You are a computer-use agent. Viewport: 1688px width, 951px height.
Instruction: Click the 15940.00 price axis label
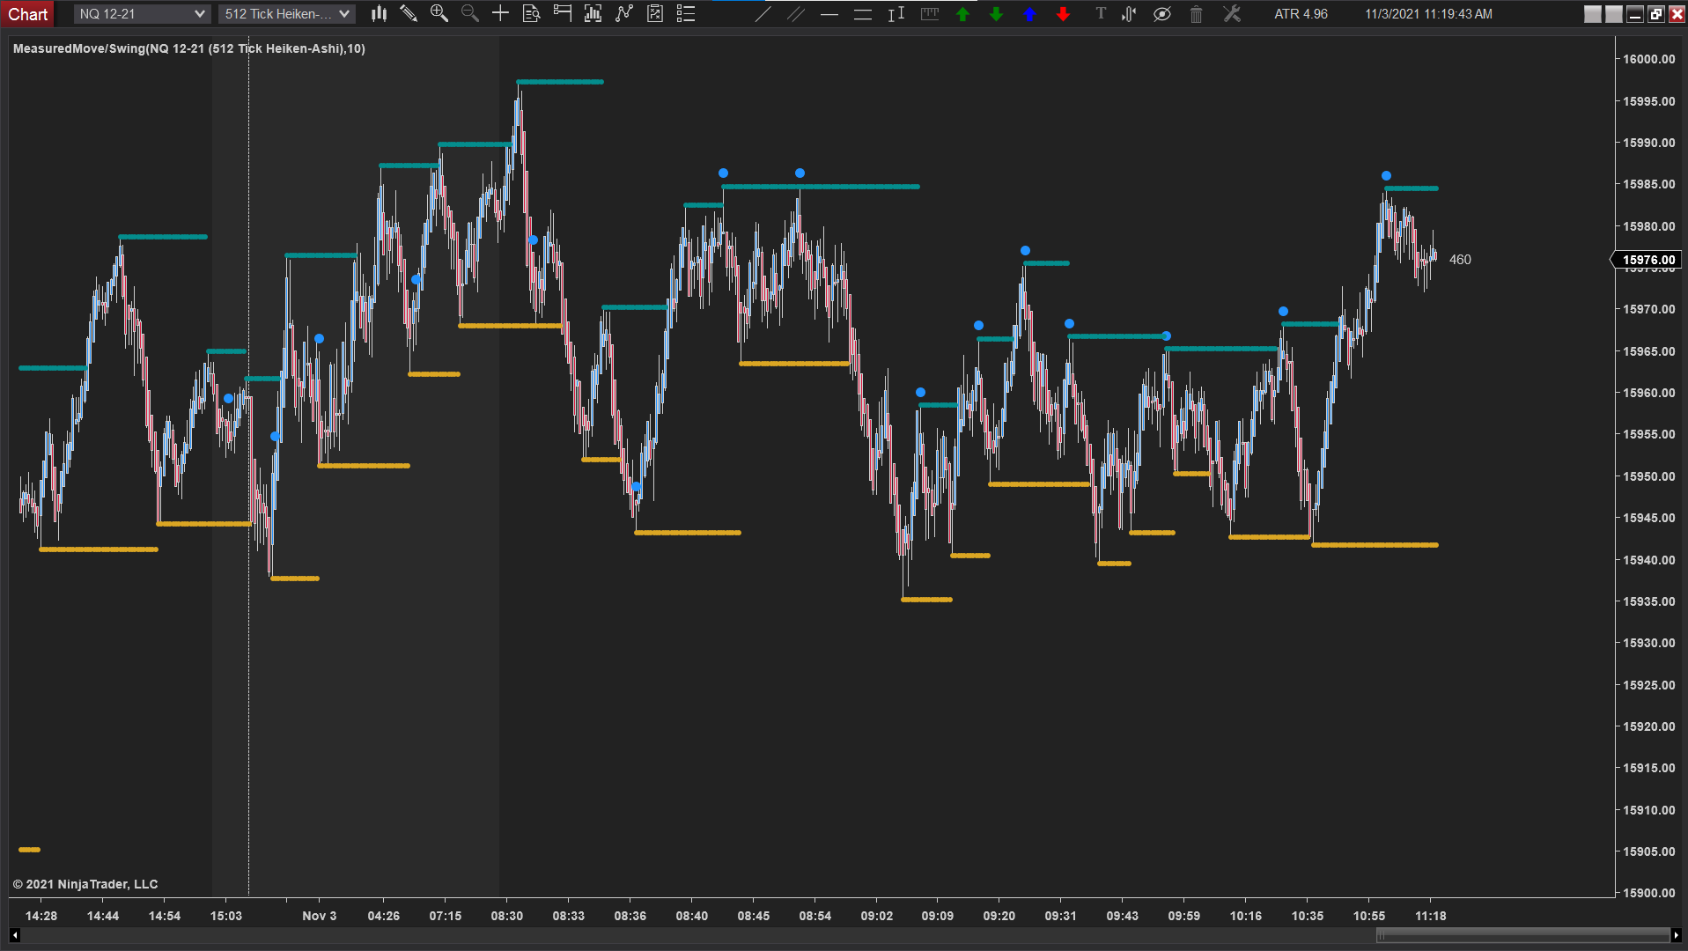tap(1649, 560)
